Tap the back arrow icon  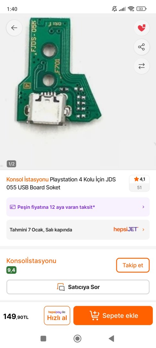pyautogui.click(x=14, y=28)
